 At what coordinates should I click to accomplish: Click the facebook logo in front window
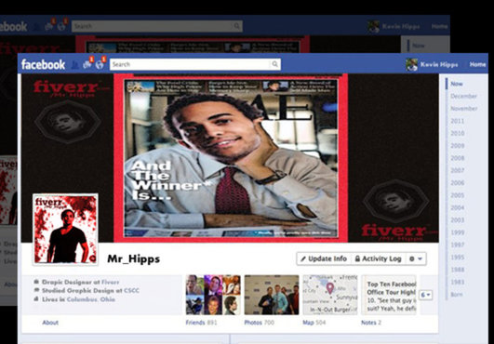click(x=43, y=64)
